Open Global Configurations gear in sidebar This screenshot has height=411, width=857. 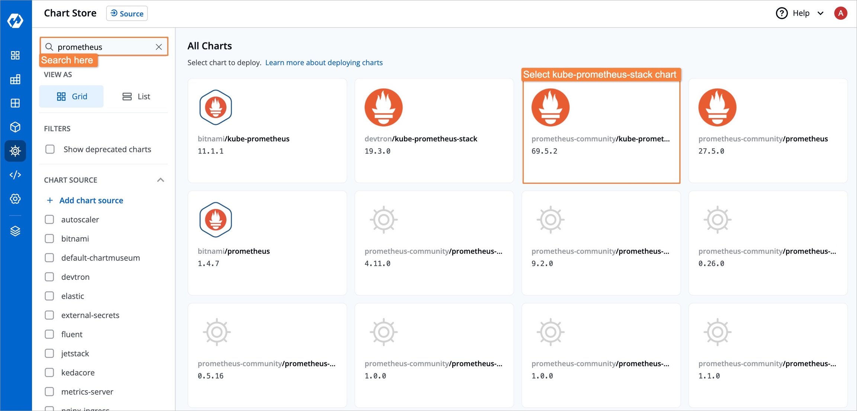pos(15,199)
